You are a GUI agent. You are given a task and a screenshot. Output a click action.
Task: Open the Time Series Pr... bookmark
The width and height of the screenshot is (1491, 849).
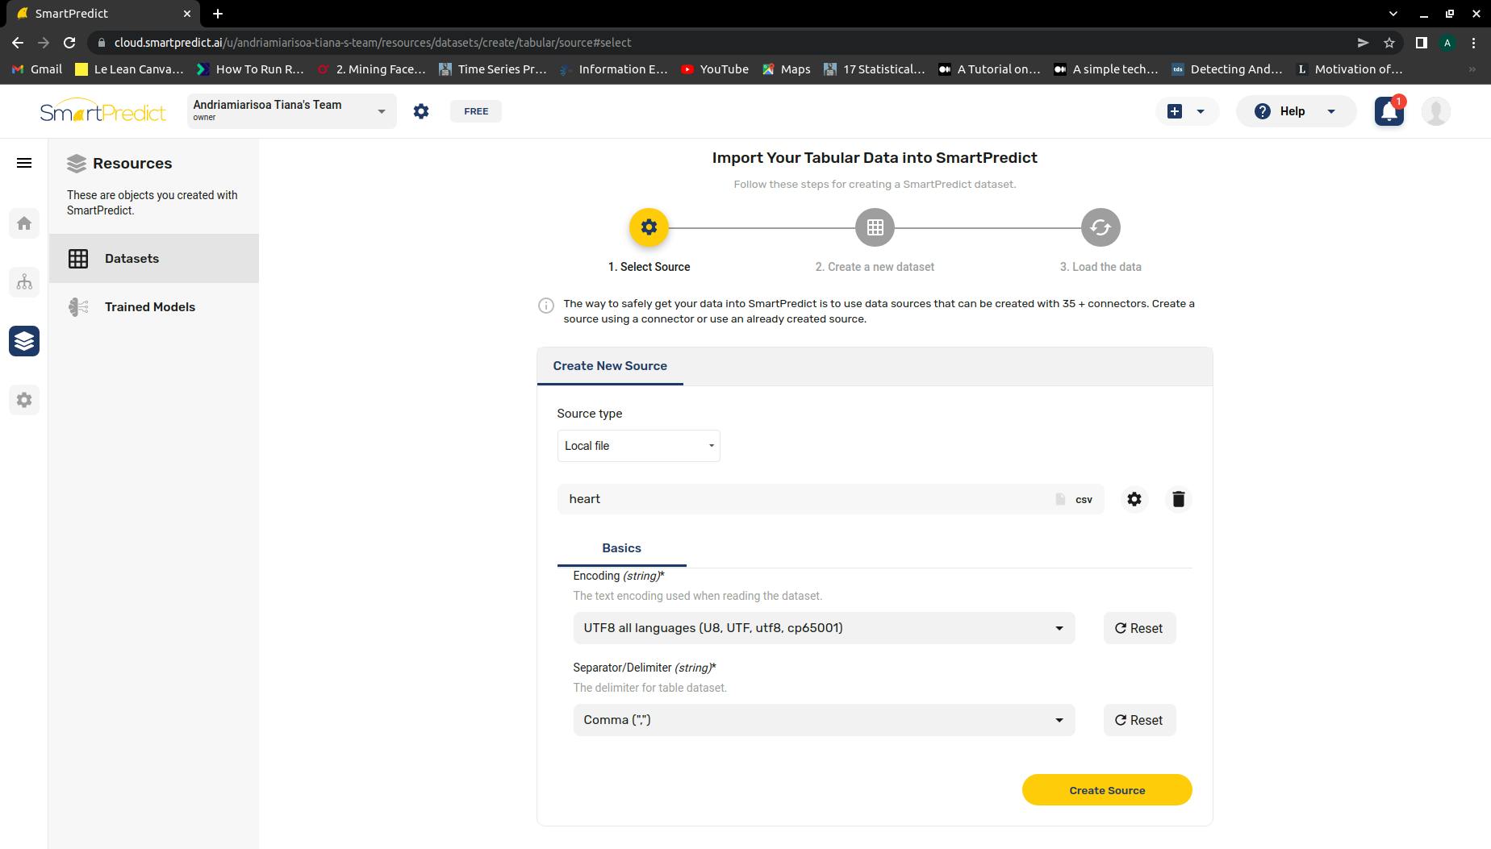pyautogui.click(x=492, y=69)
